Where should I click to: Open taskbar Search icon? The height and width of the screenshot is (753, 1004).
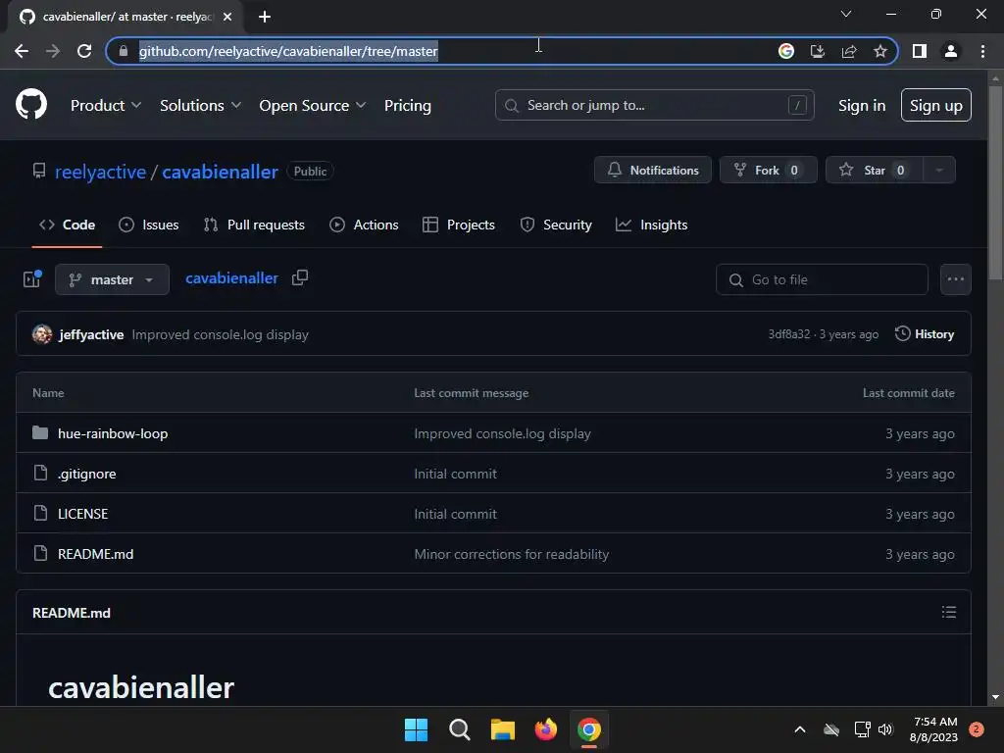(459, 729)
